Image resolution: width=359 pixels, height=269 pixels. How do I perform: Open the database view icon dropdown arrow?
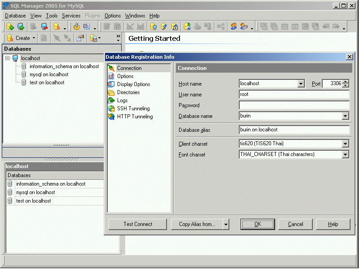pos(99,38)
